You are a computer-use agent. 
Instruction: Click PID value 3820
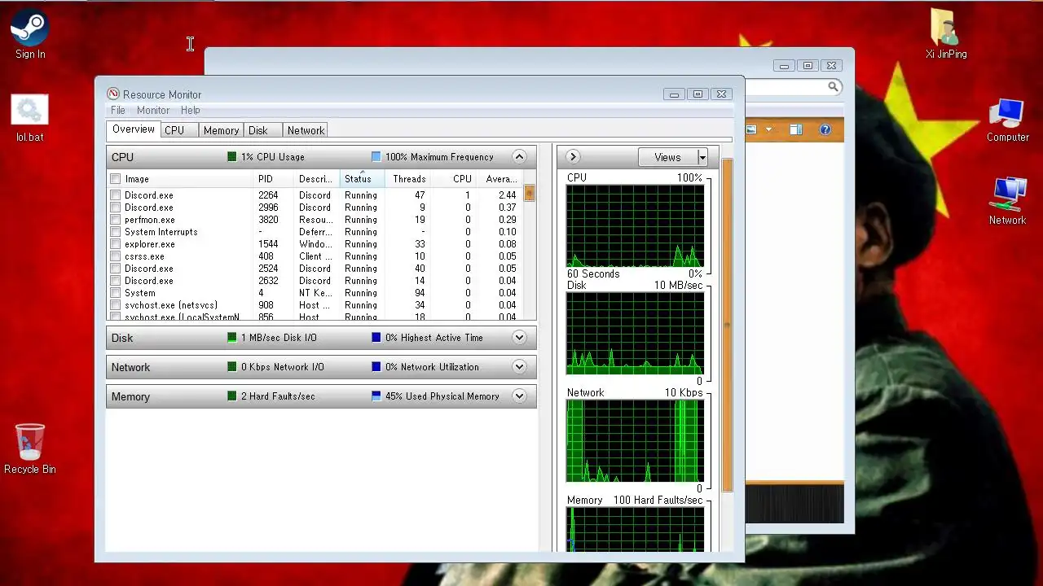(x=268, y=220)
